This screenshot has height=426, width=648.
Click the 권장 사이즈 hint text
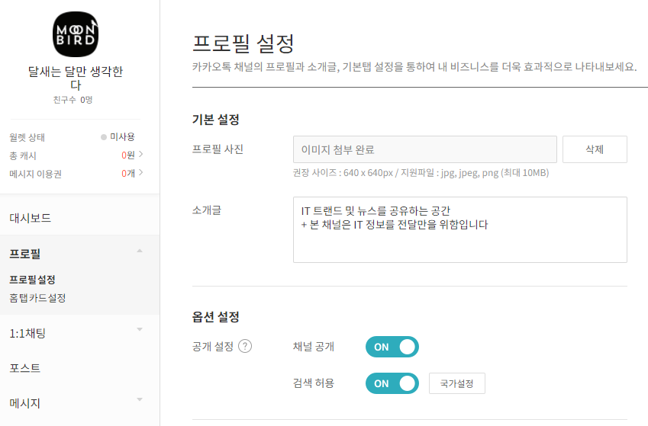[x=421, y=172]
